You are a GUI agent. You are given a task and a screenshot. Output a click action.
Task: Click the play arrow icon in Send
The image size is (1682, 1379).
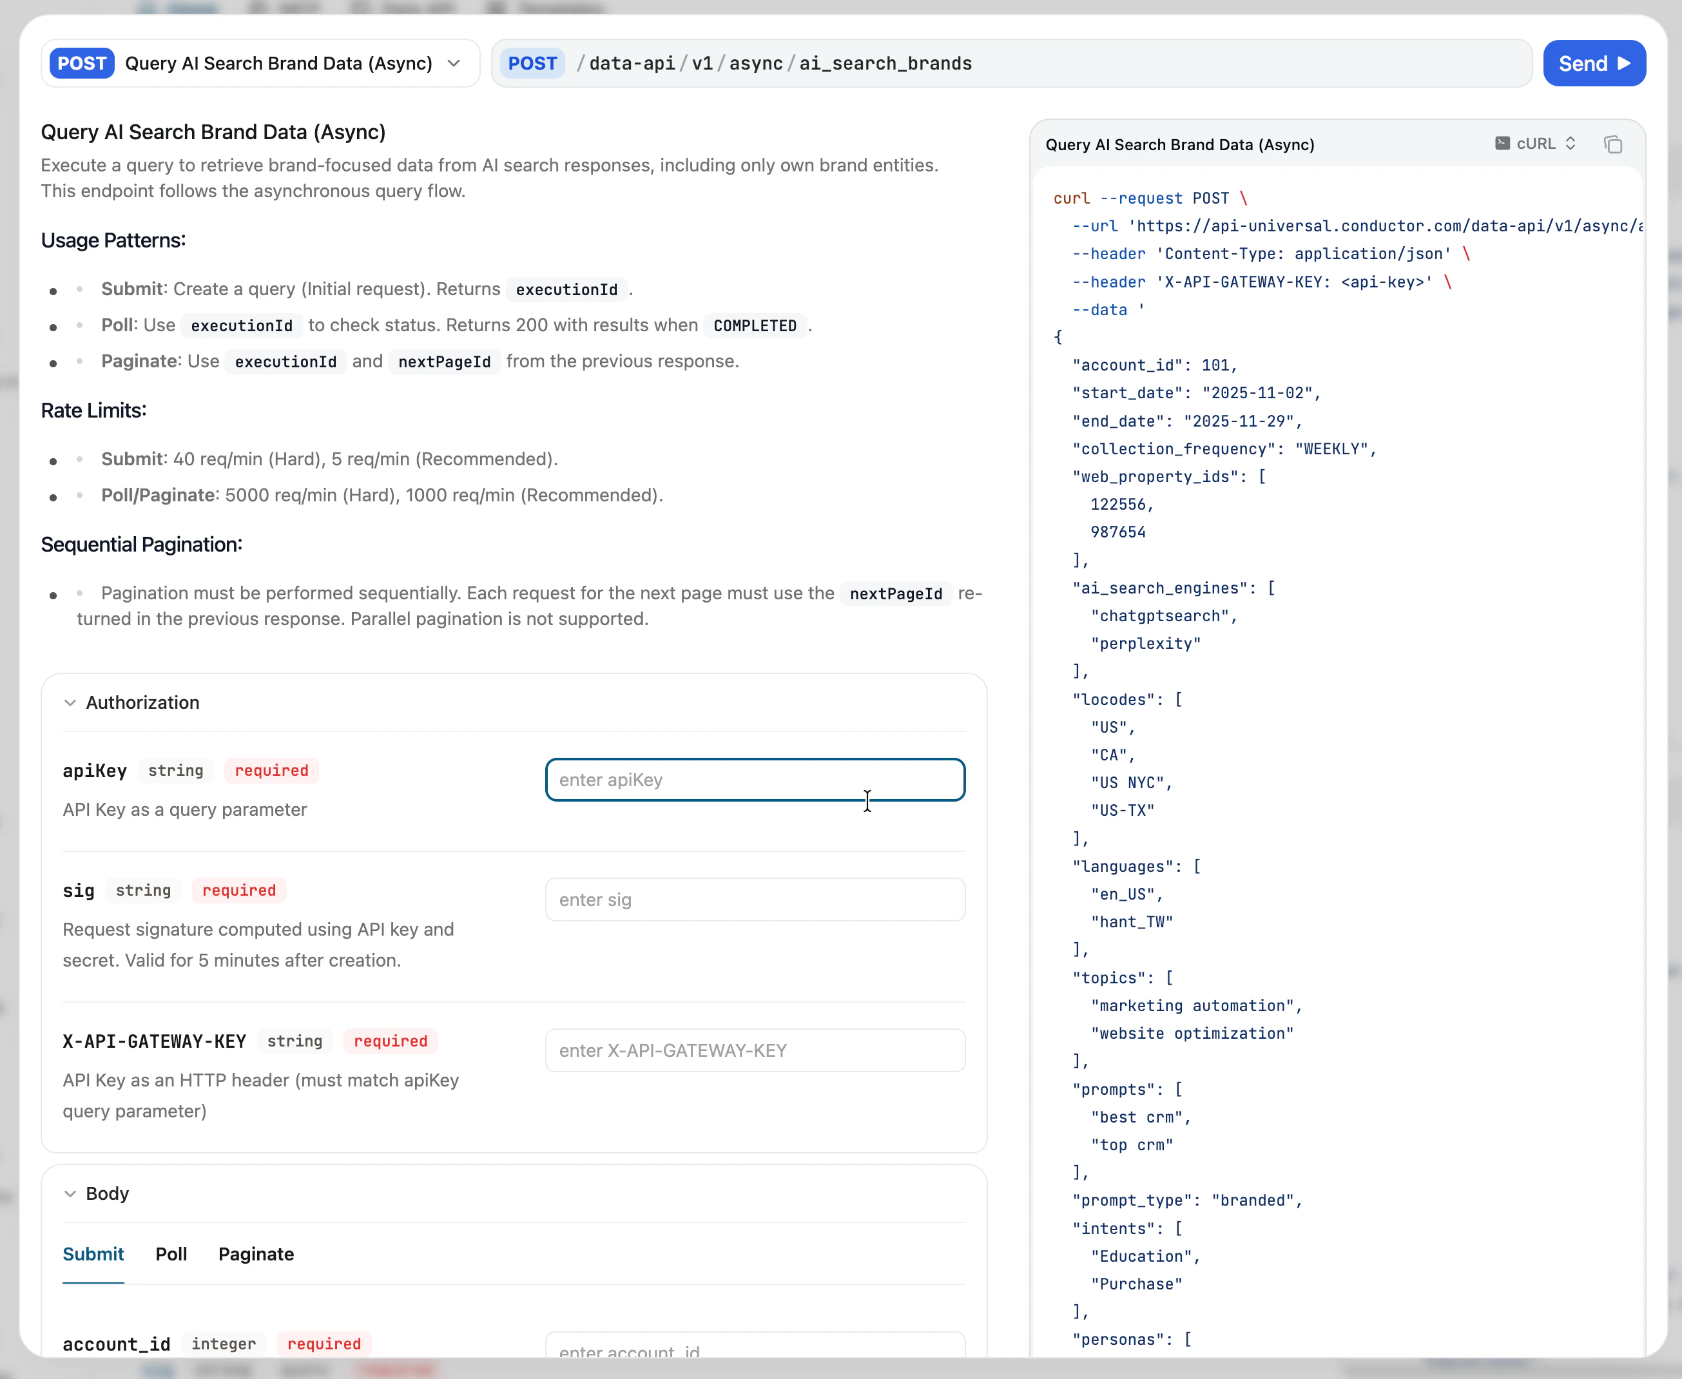click(1624, 64)
